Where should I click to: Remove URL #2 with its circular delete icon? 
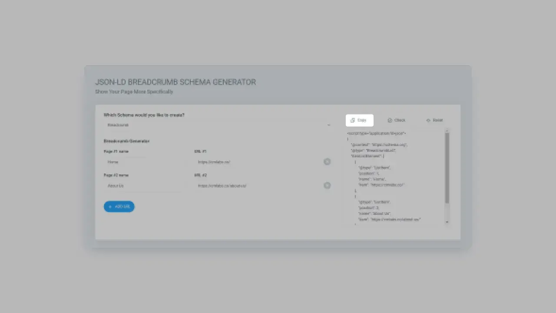pyautogui.click(x=327, y=186)
